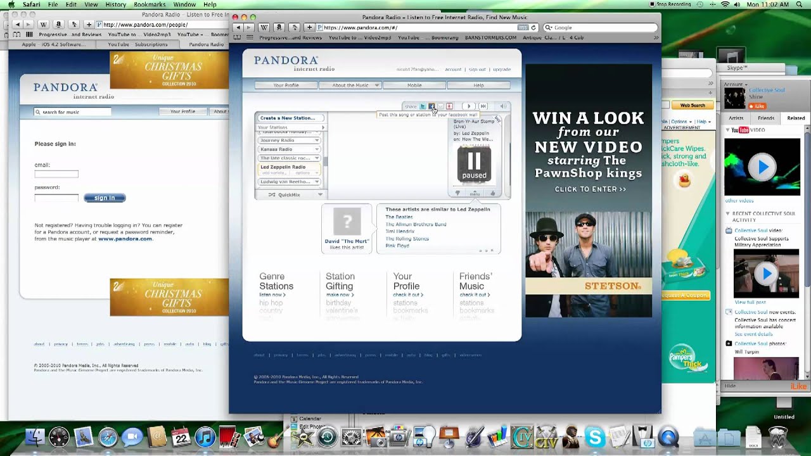Click the upgrade link
This screenshot has width=811, height=456.
tap(502, 70)
